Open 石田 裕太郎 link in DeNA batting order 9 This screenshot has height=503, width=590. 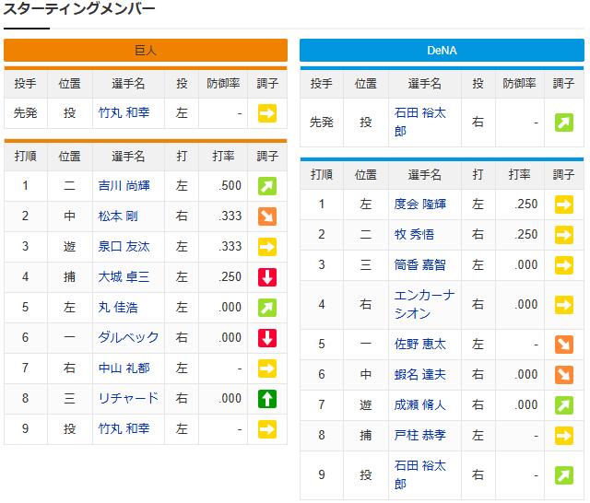tap(420, 475)
